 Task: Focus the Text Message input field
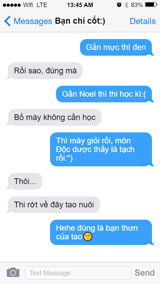coord(78,273)
